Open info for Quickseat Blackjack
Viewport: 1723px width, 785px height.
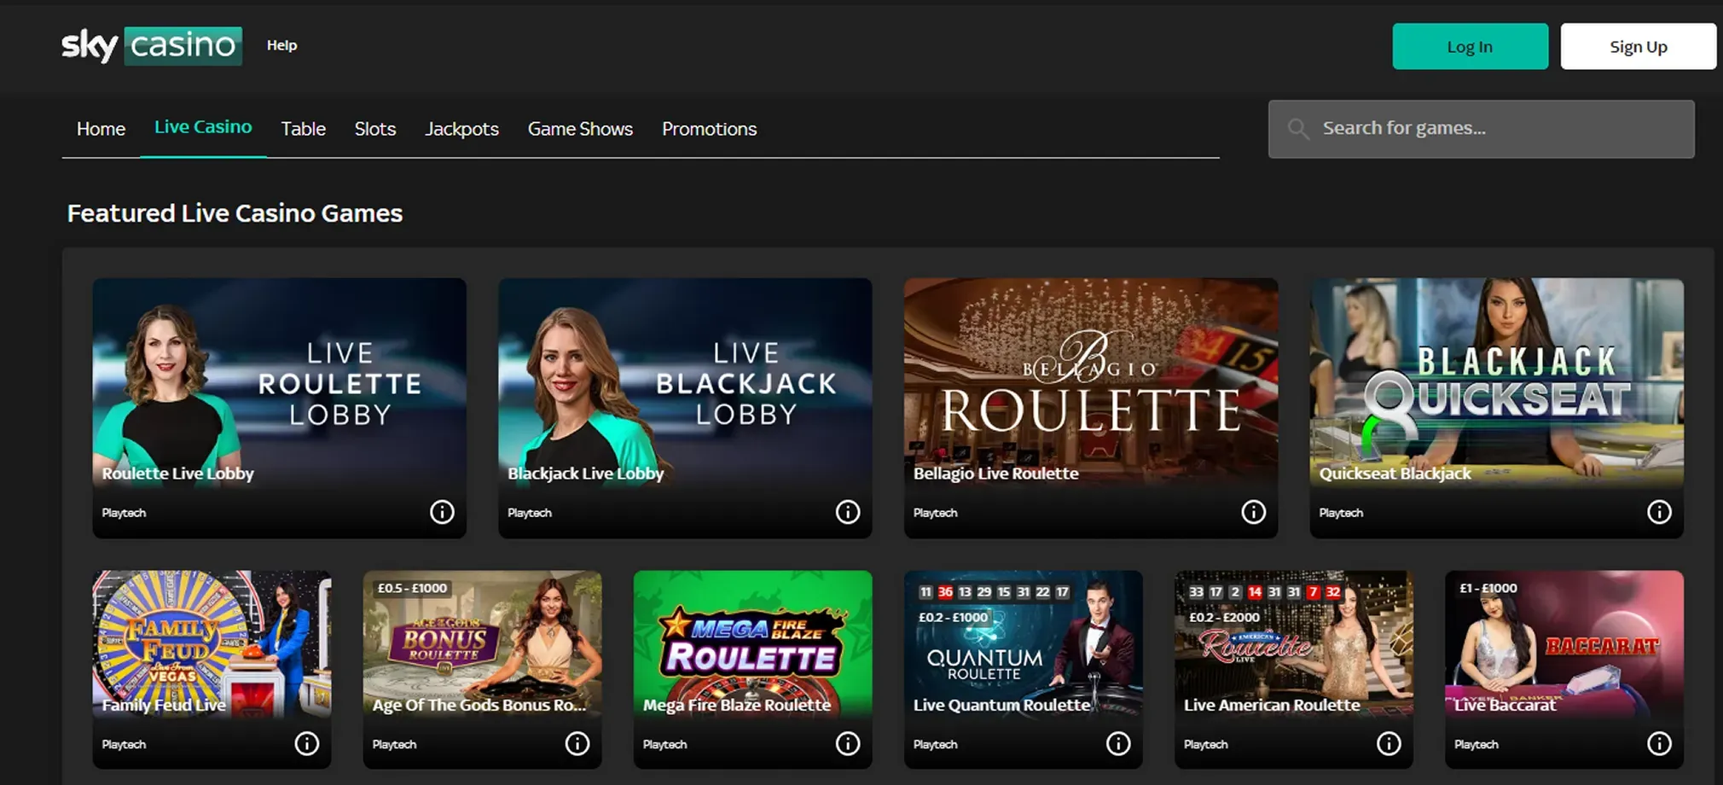1659,512
